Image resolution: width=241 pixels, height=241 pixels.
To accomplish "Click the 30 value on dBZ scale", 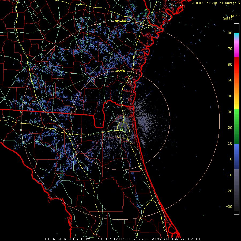I will click(x=230, y=112).
